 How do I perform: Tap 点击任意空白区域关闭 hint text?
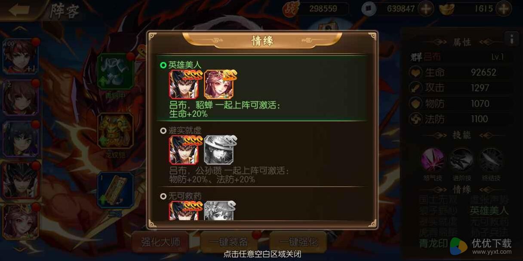(x=261, y=254)
